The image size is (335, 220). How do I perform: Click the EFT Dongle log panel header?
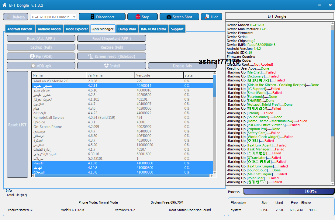point(279,16)
